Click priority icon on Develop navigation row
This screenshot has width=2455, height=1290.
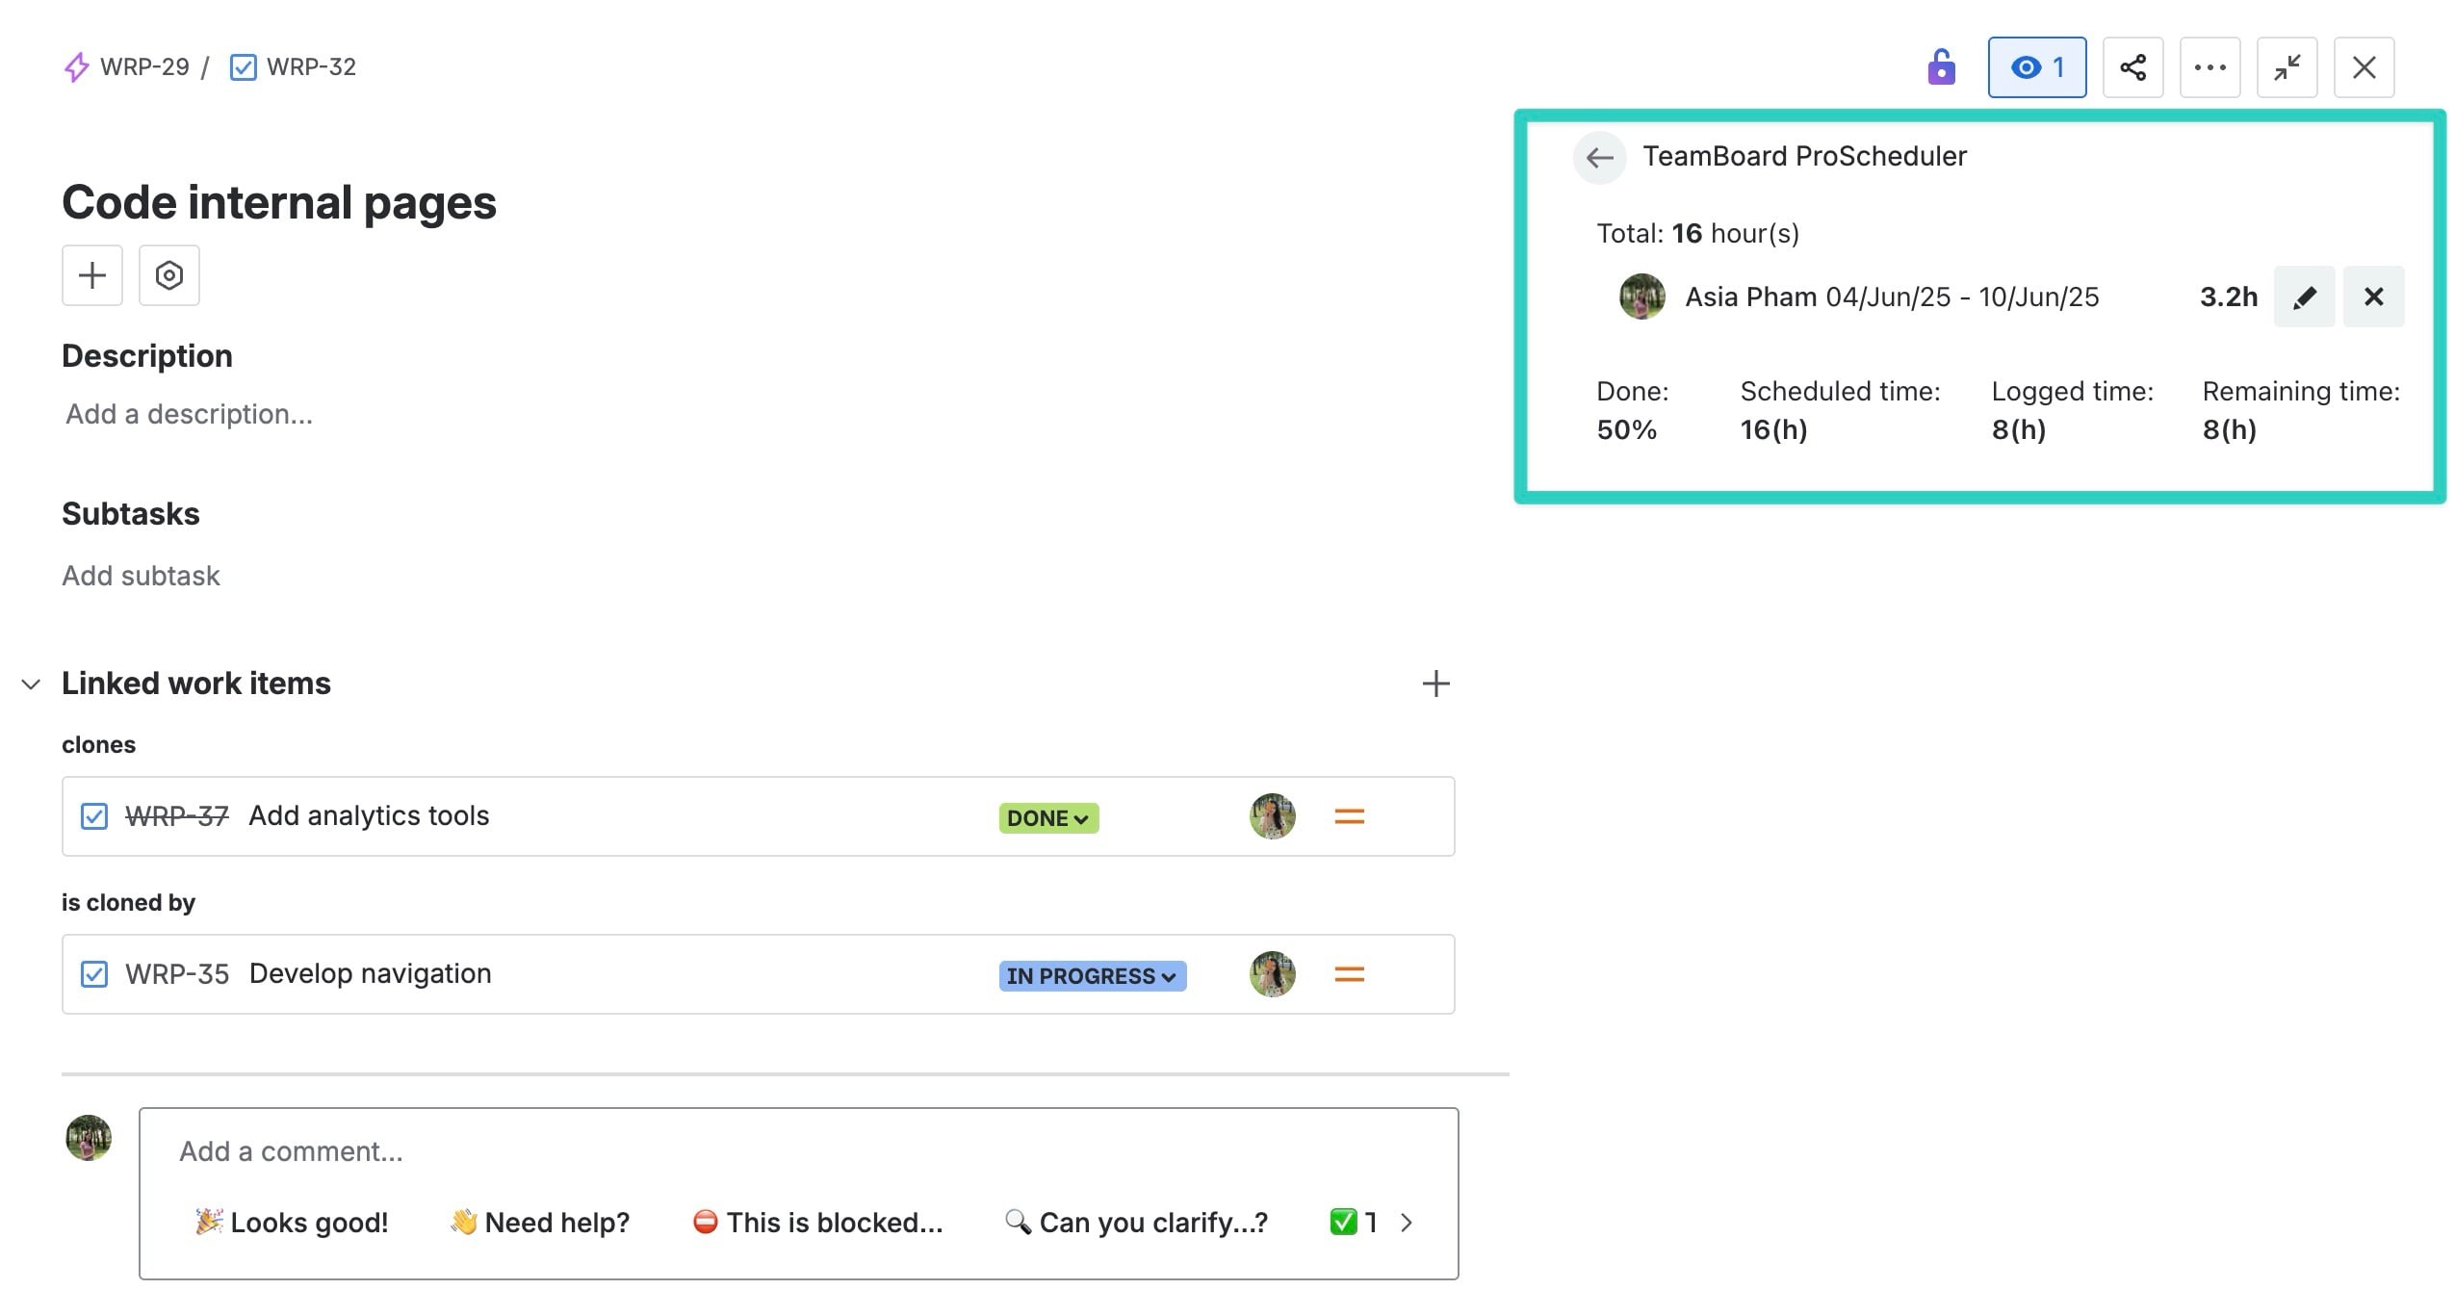click(x=1350, y=974)
